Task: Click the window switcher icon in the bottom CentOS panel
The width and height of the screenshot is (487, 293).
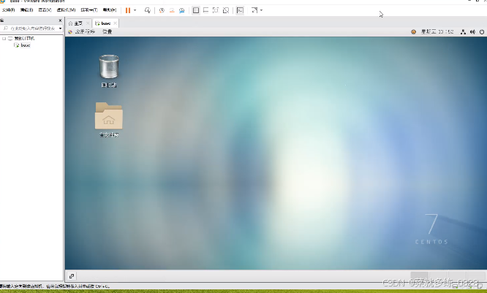Action: pyautogui.click(x=72, y=276)
